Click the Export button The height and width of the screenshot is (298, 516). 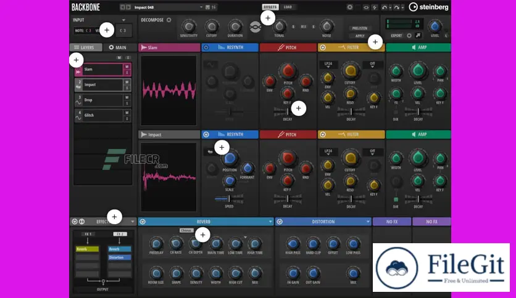point(396,36)
